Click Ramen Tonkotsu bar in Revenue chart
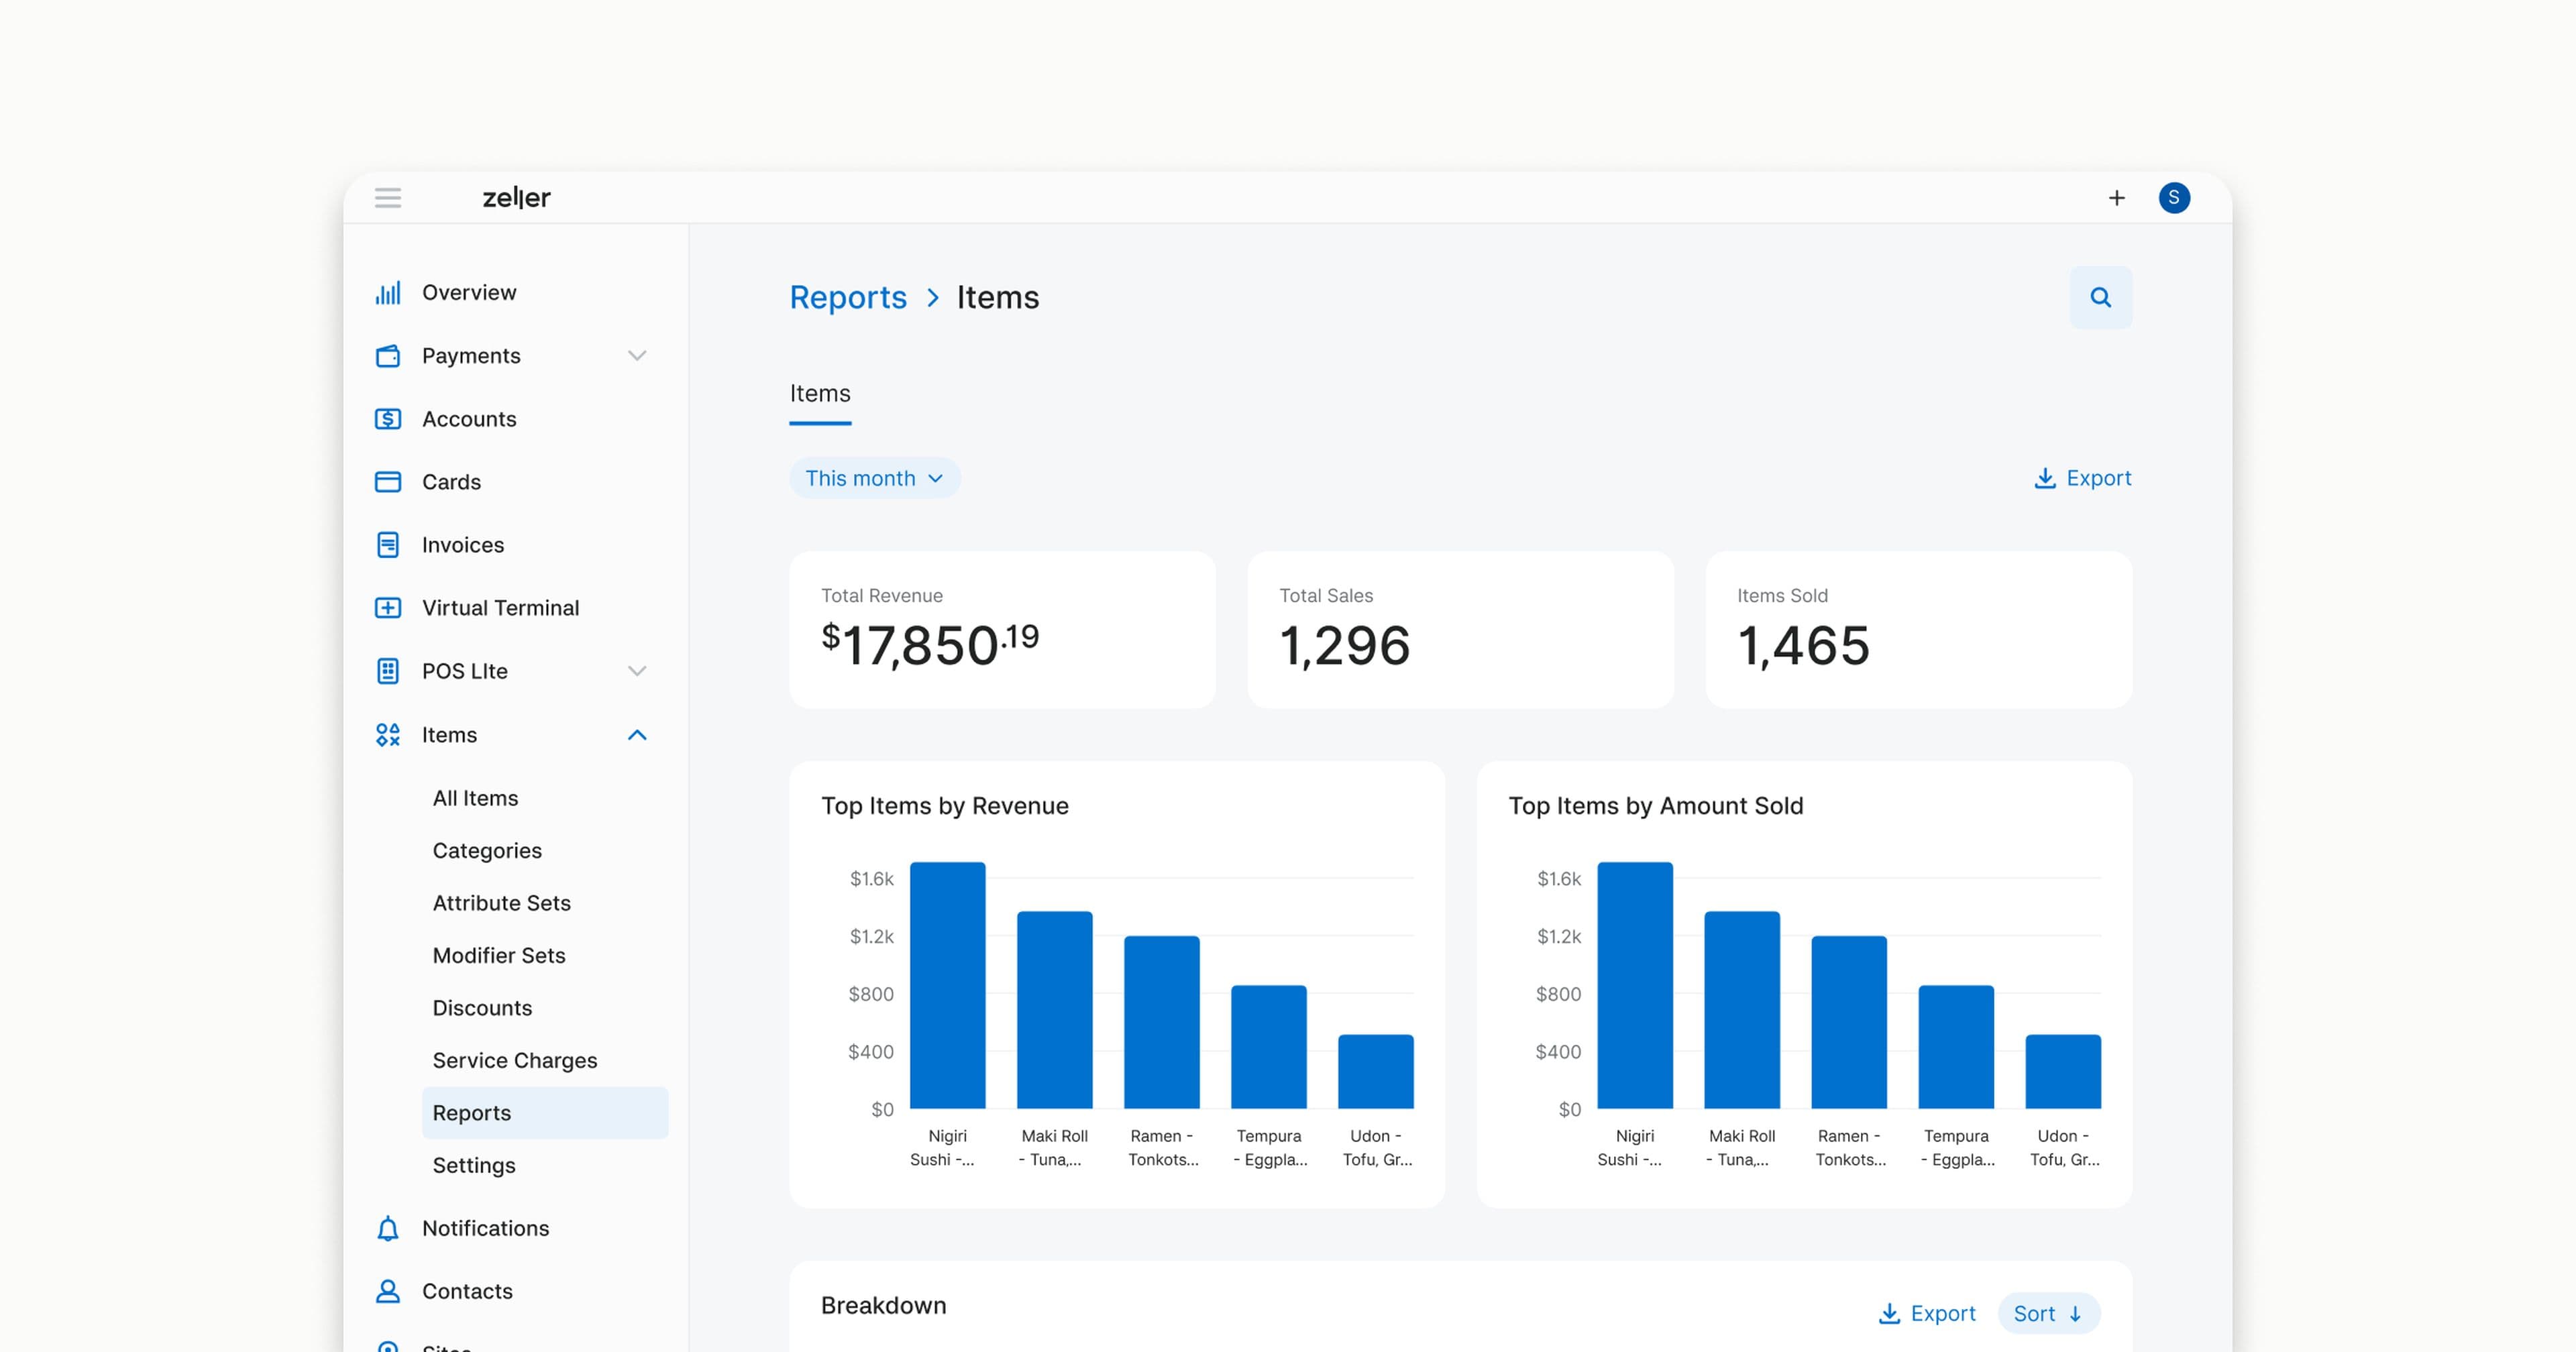The width and height of the screenshot is (2576, 1352). pyautogui.click(x=1161, y=1022)
